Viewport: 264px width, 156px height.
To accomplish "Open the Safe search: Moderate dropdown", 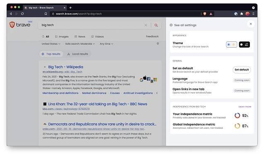I will coord(80,44).
